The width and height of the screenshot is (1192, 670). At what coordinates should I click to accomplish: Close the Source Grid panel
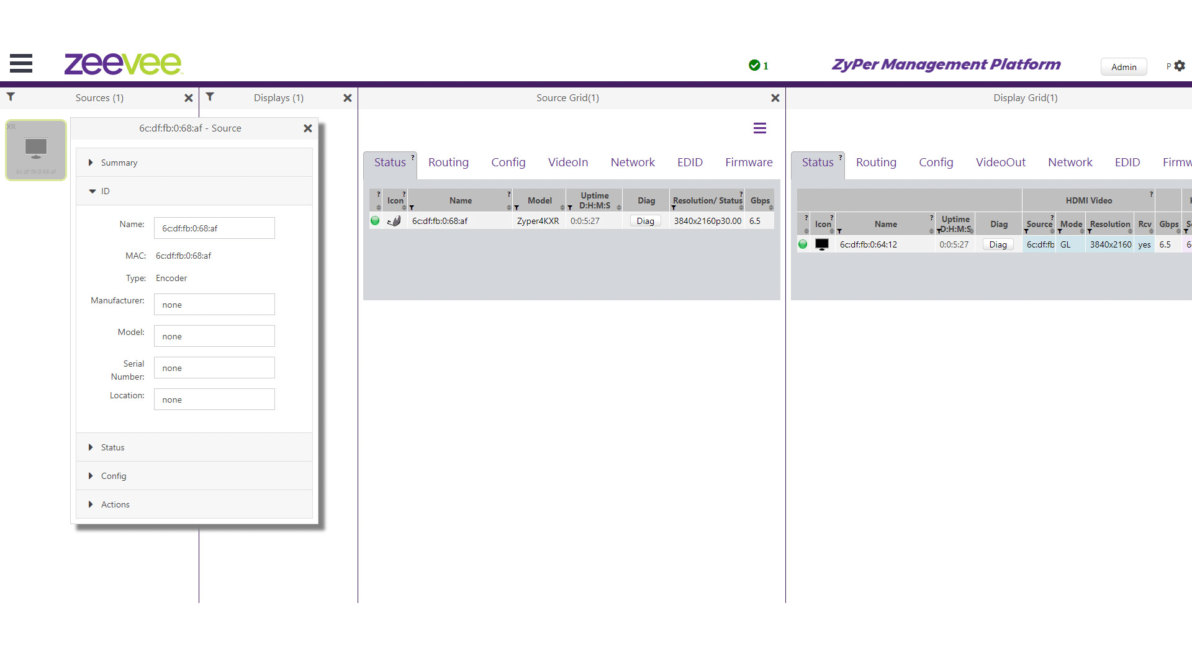775,98
